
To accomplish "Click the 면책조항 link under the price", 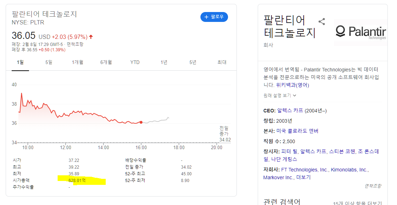I will tap(75, 44).
